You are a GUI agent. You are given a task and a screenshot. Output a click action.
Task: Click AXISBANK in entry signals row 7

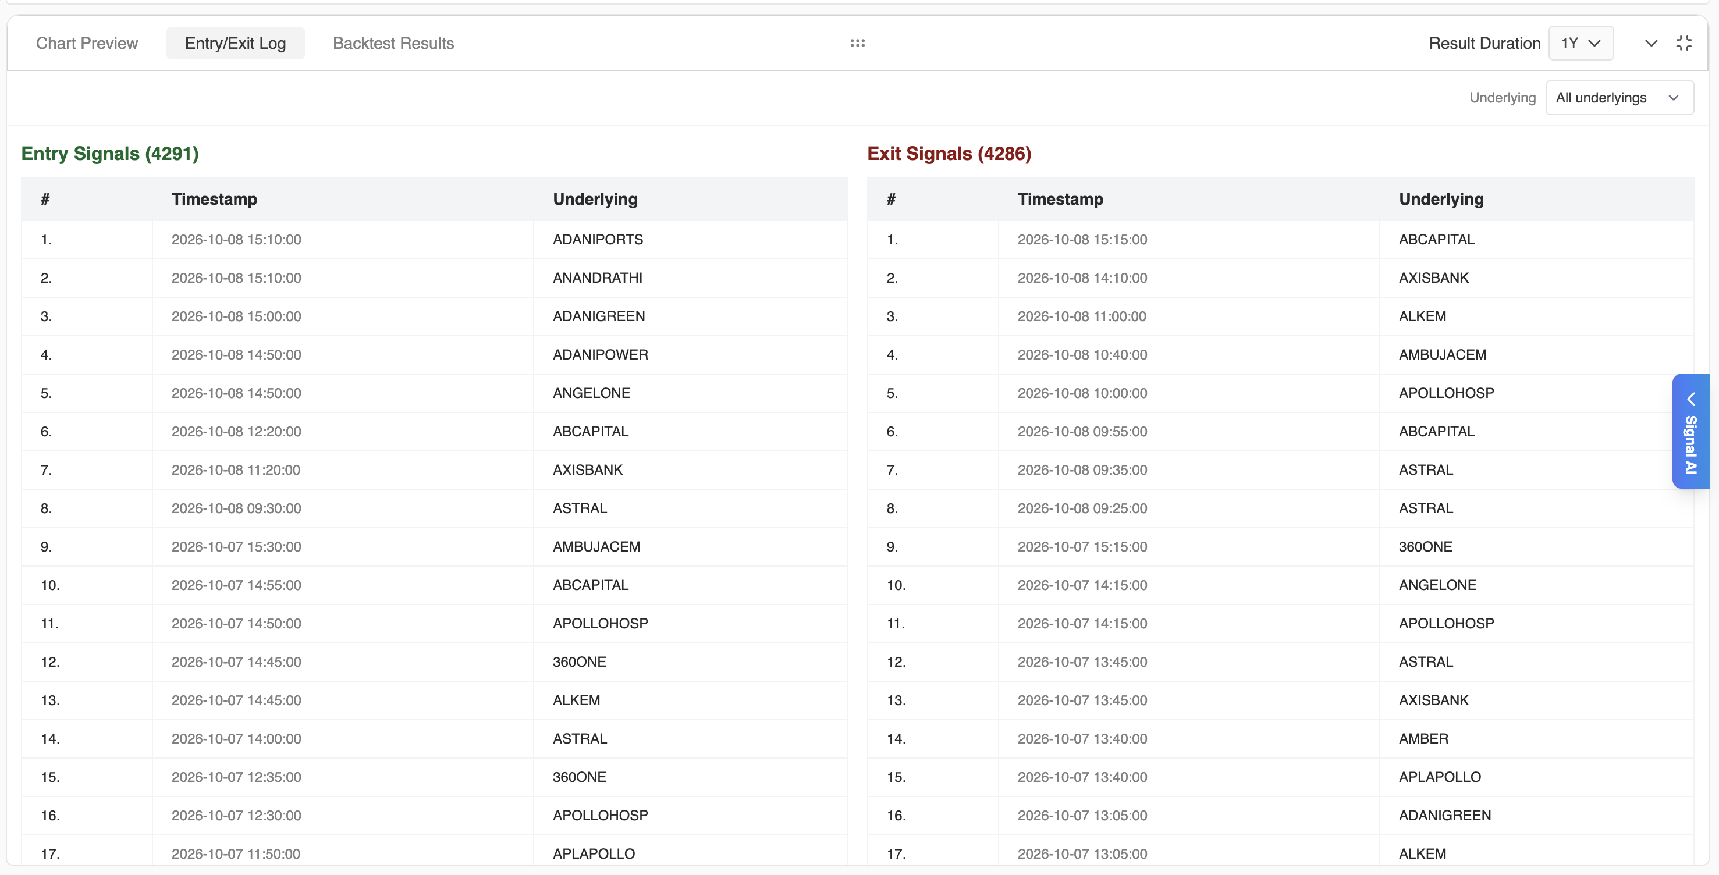pyautogui.click(x=587, y=469)
